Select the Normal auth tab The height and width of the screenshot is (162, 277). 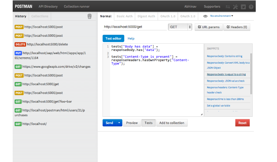point(106,16)
